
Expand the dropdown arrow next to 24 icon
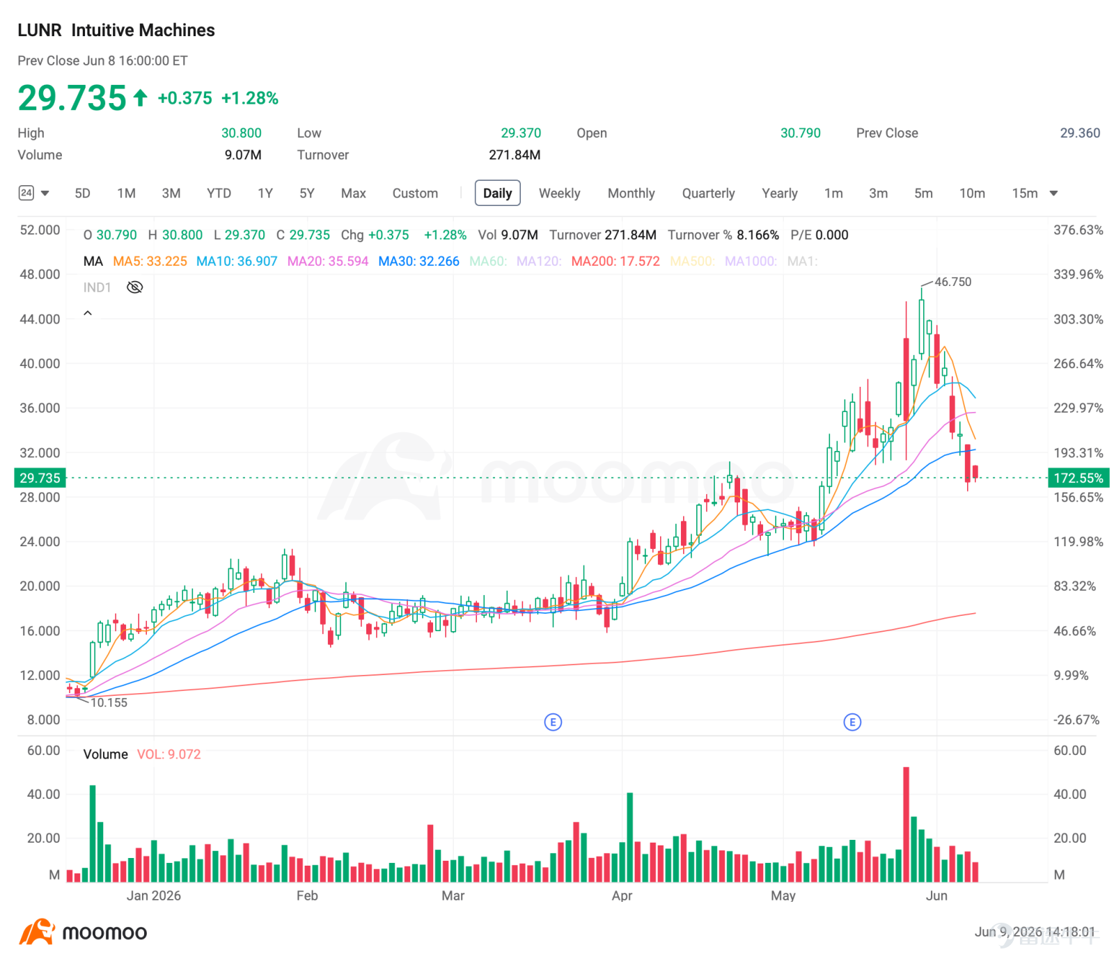[x=45, y=193]
